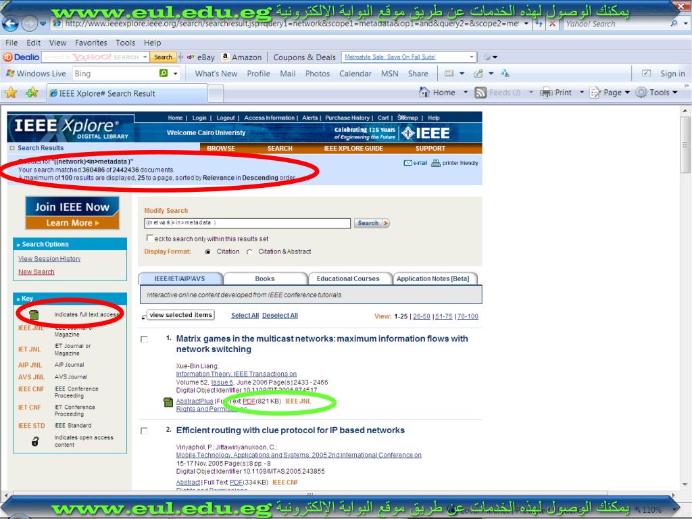Click the Yahoo search magnifier icon

(674, 24)
